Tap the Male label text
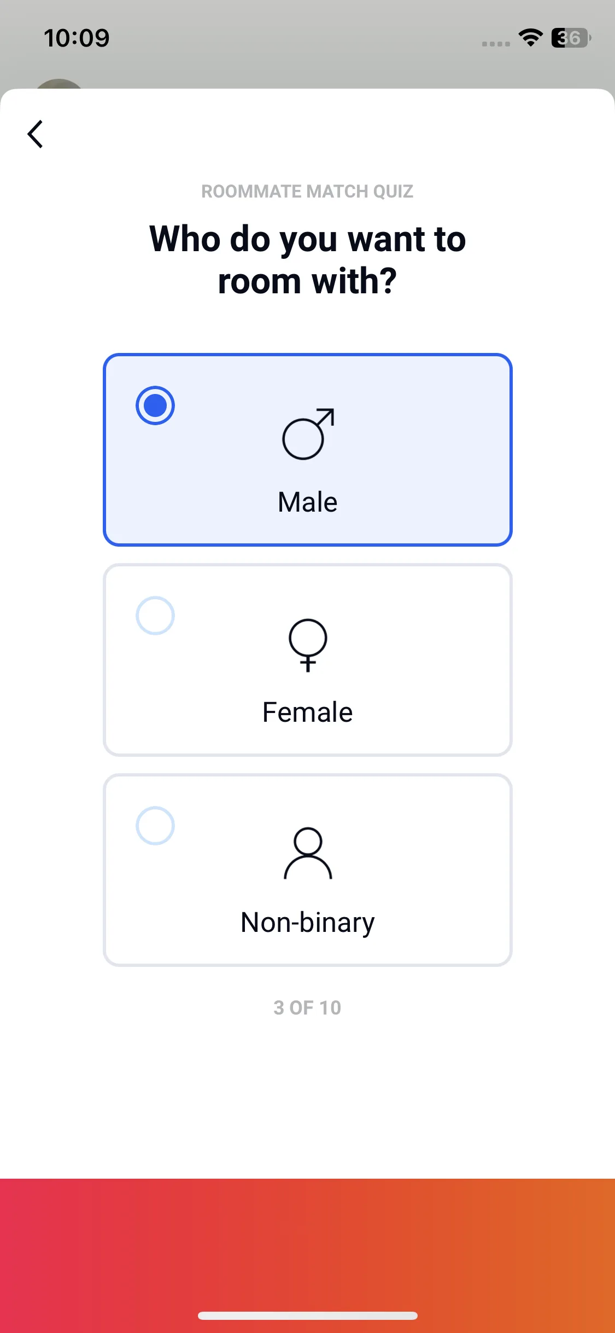 click(x=308, y=502)
